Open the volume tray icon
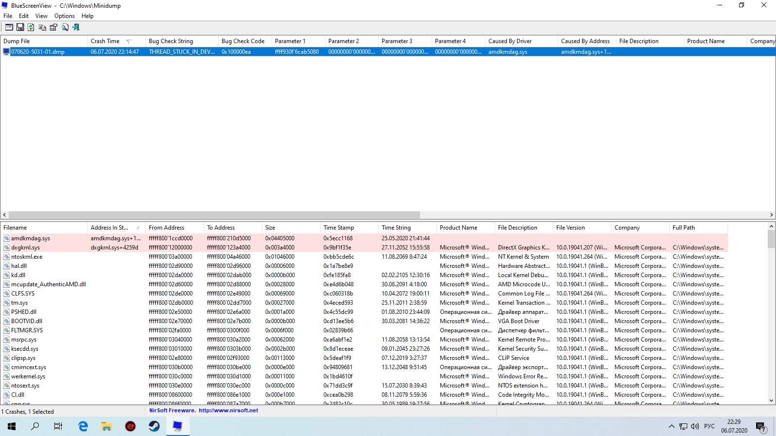This screenshot has height=436, width=776. pos(695,426)
